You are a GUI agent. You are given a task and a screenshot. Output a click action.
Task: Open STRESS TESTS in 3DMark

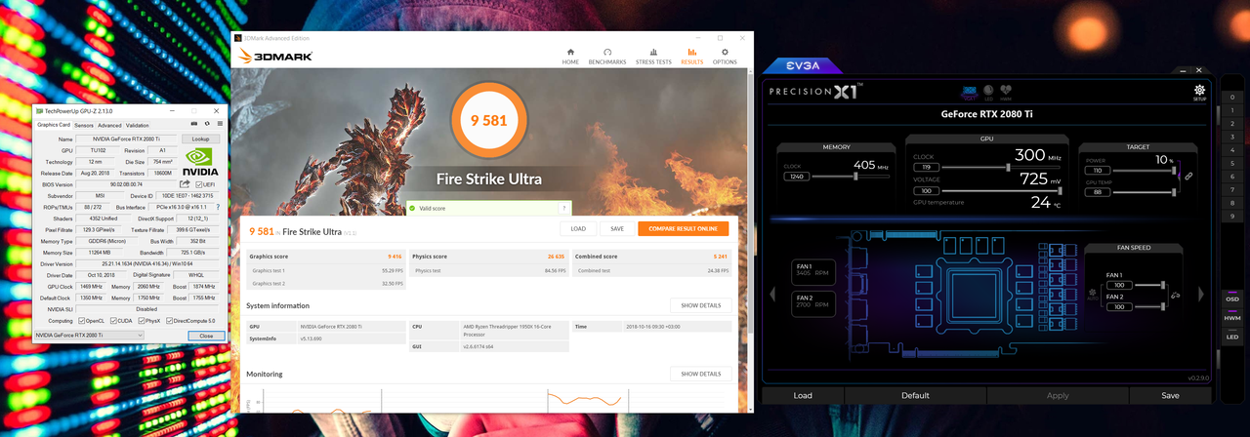653,57
